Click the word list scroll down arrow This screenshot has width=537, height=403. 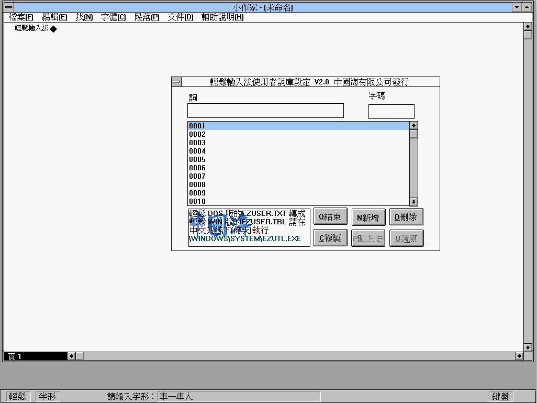(x=413, y=202)
